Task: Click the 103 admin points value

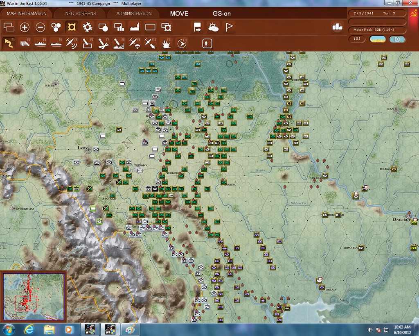Action: (x=357, y=39)
